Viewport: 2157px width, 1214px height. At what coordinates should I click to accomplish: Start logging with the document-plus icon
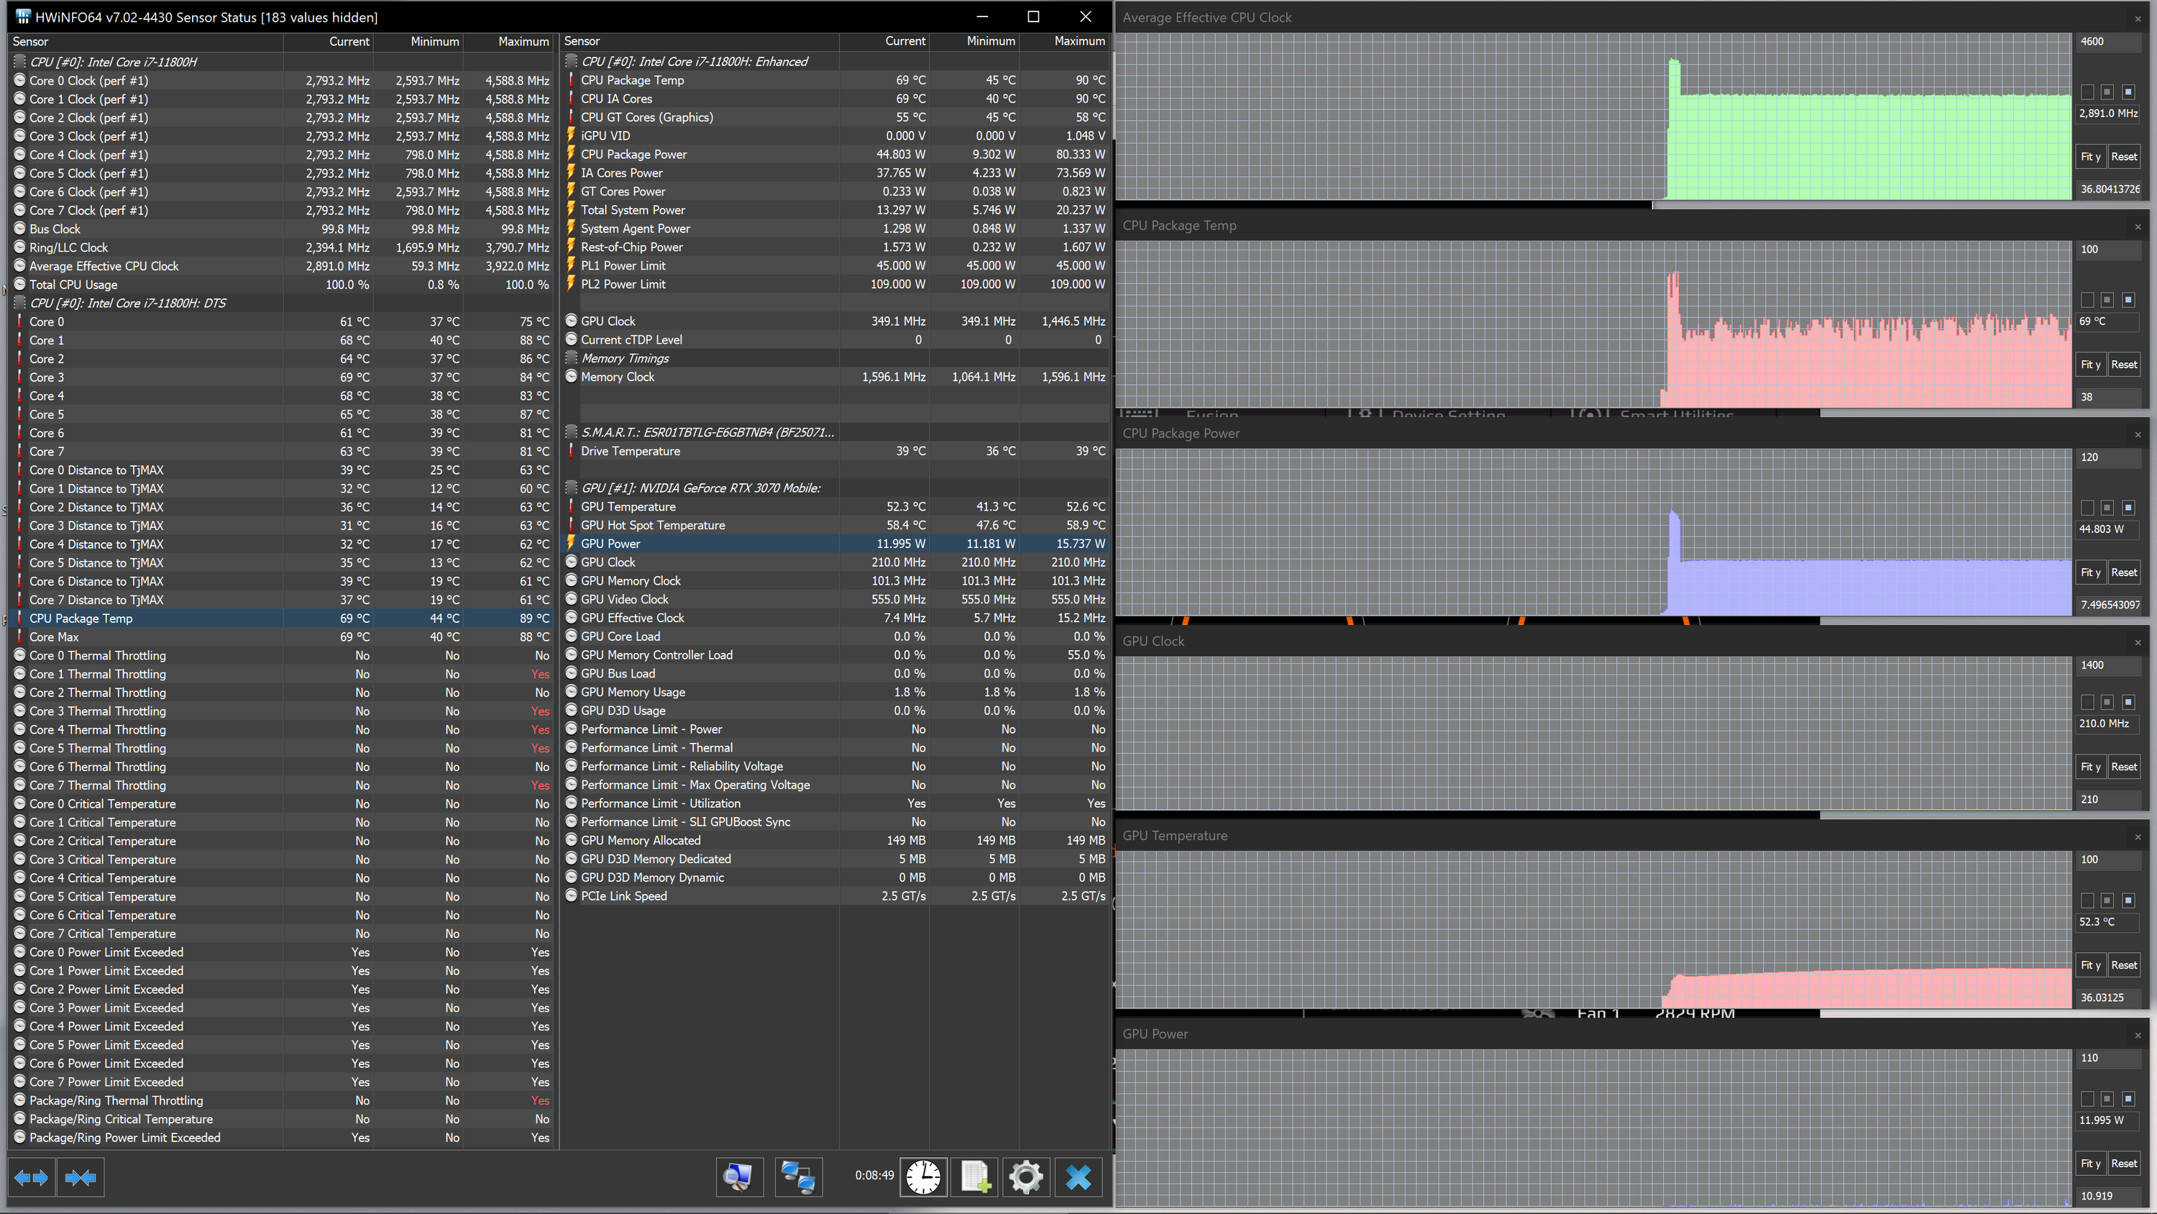tap(975, 1178)
